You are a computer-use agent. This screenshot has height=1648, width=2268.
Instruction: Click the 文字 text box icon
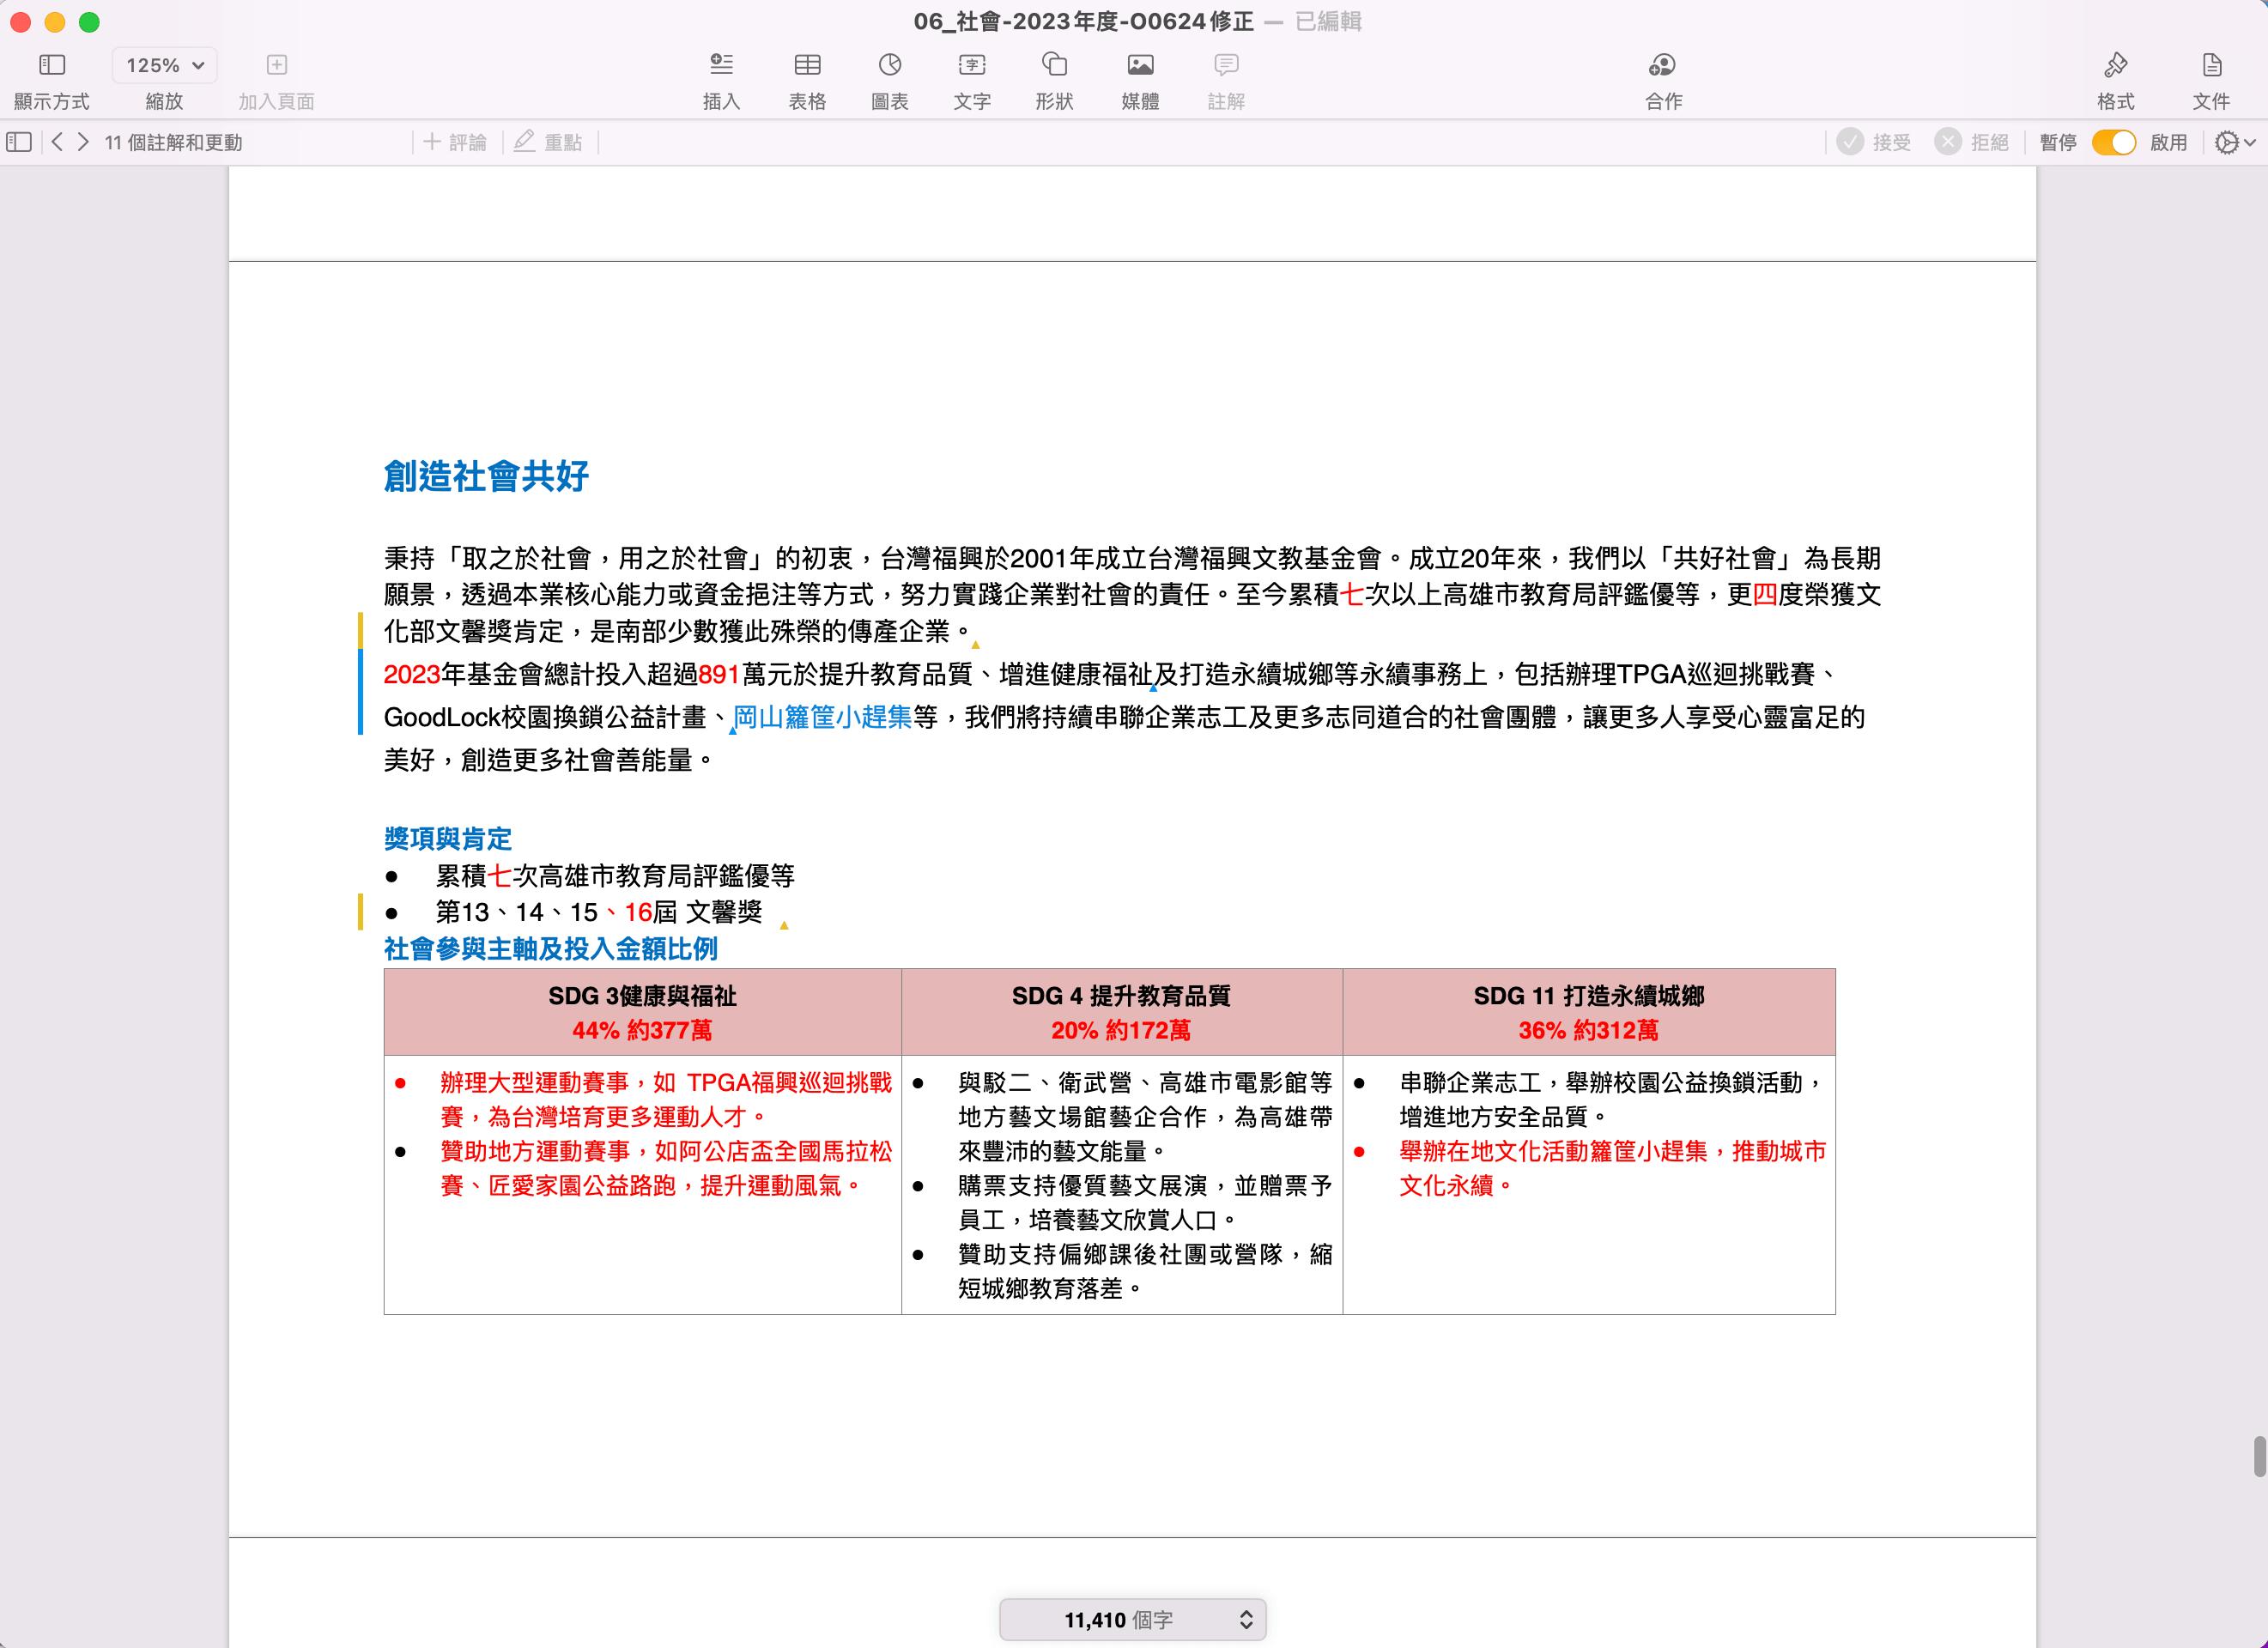(972, 65)
